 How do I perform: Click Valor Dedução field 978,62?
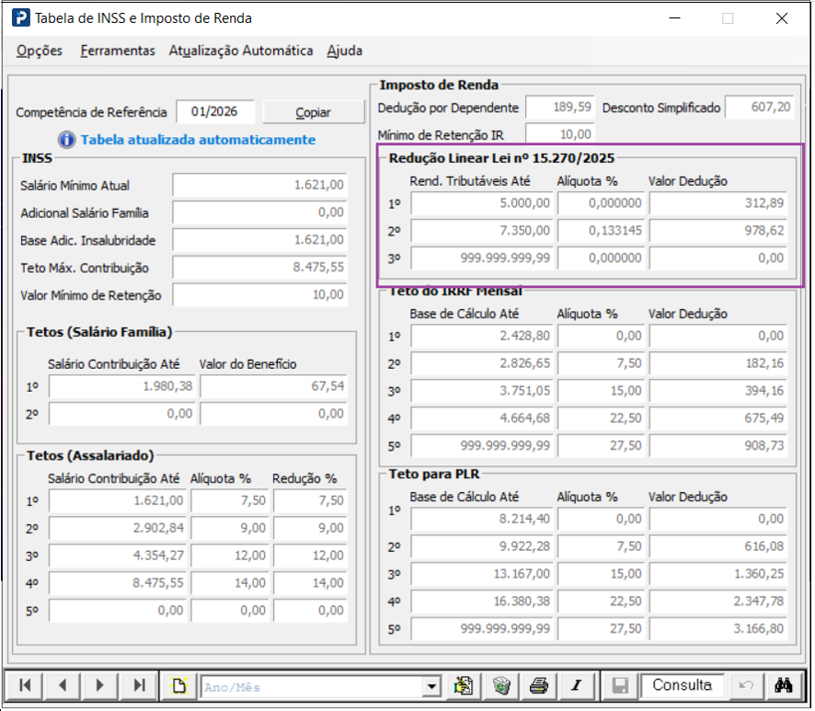(718, 231)
